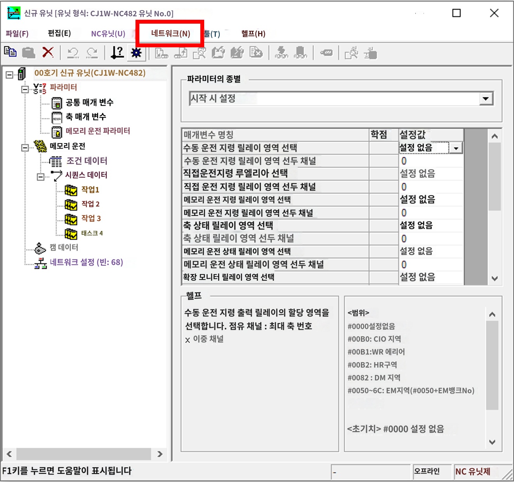Screen dimensions: 514x482
Task: Click the parameter table scroll-up arrow
Action: tap(495, 136)
